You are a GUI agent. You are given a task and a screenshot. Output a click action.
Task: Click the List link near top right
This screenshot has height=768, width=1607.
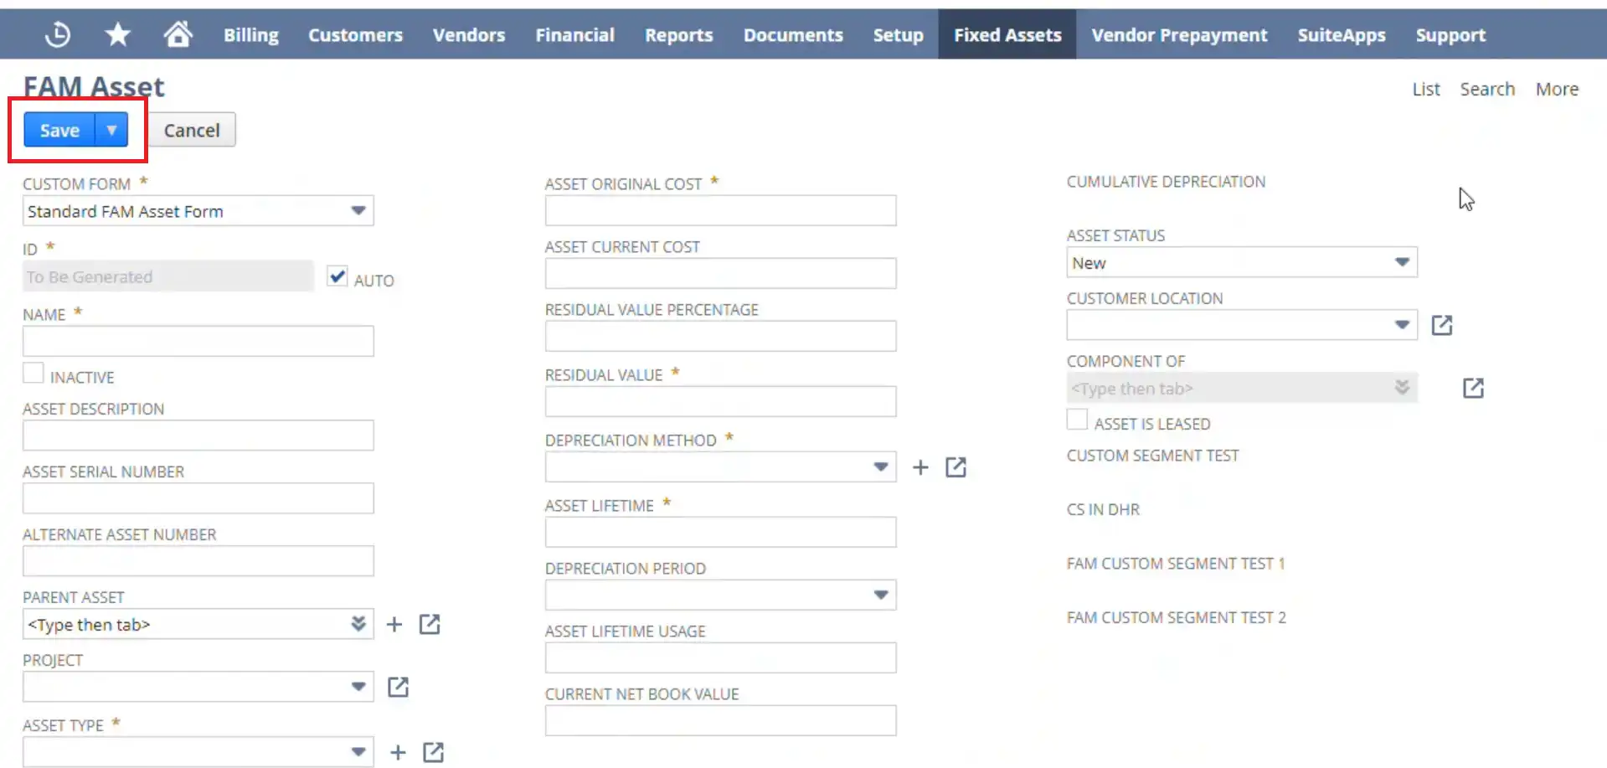coord(1426,89)
